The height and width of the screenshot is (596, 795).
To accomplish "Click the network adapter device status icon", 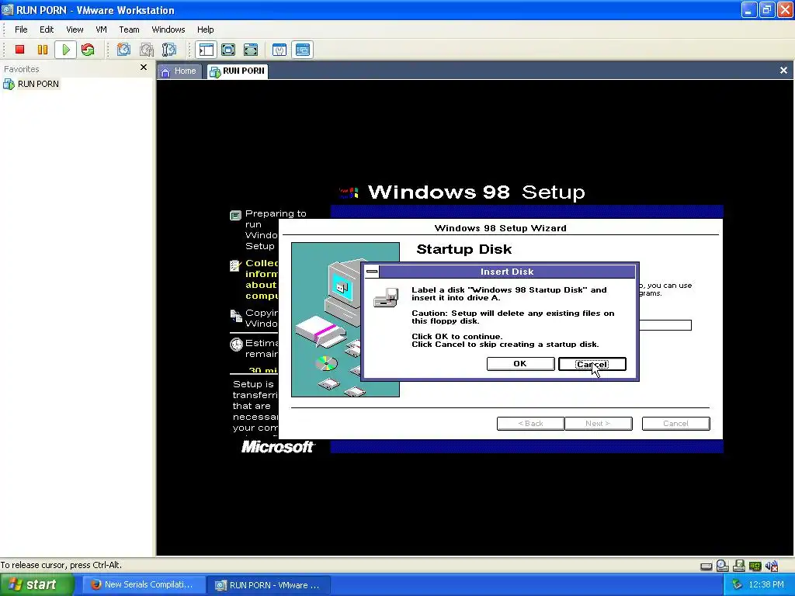I will [755, 566].
